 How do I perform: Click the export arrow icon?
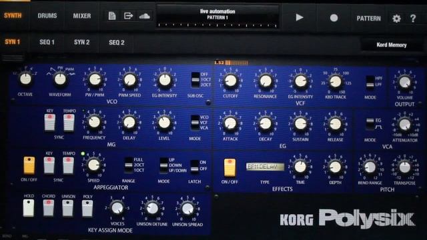click(x=128, y=16)
